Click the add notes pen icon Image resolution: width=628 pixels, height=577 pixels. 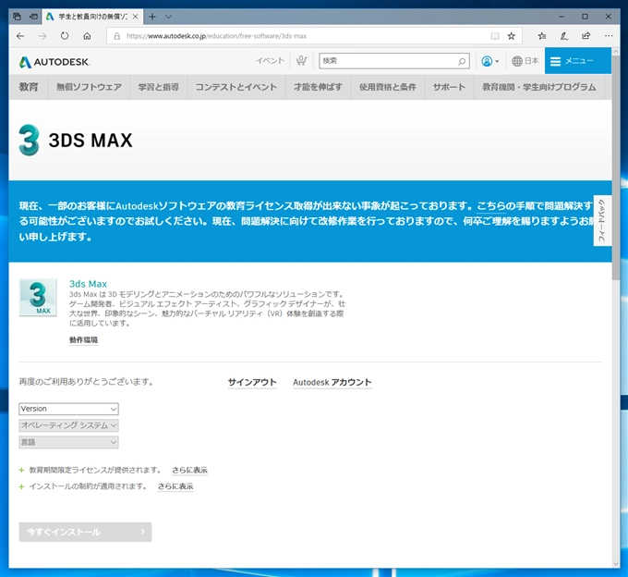coord(564,36)
